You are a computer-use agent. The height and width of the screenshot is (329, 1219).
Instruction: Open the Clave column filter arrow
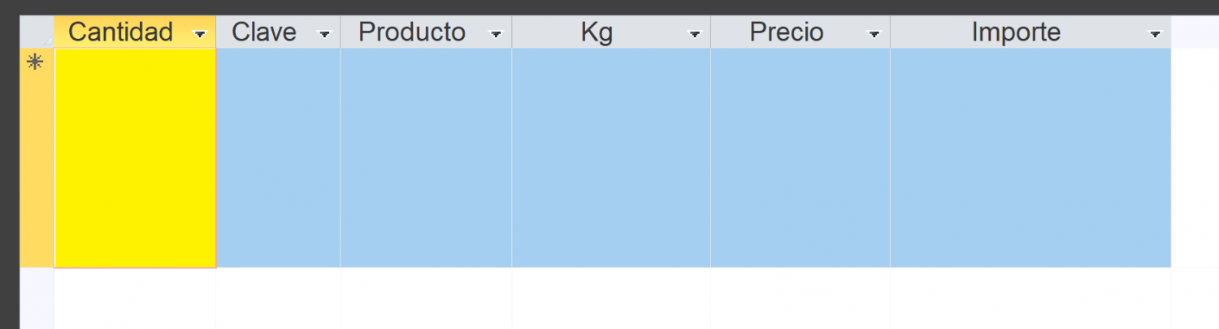(x=324, y=34)
